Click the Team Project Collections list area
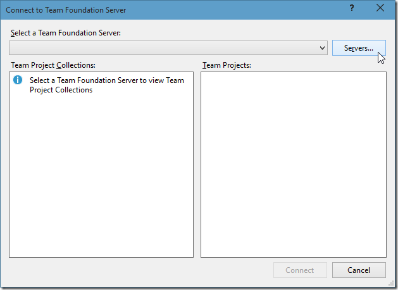This screenshot has width=398, height=290. (101, 165)
